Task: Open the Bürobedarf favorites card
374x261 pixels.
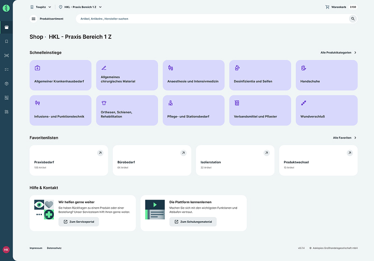Action: pyautogui.click(x=152, y=160)
